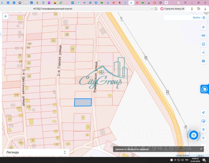Open browser downloads
This screenshot has width=209, height=163.
[x=205, y=9]
